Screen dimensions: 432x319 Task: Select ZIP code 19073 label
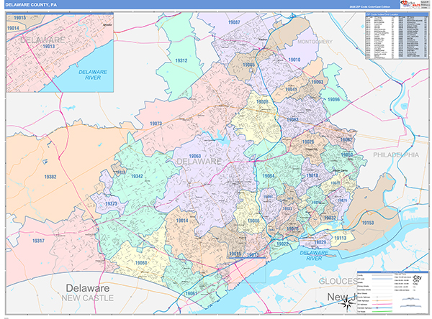click(156, 124)
